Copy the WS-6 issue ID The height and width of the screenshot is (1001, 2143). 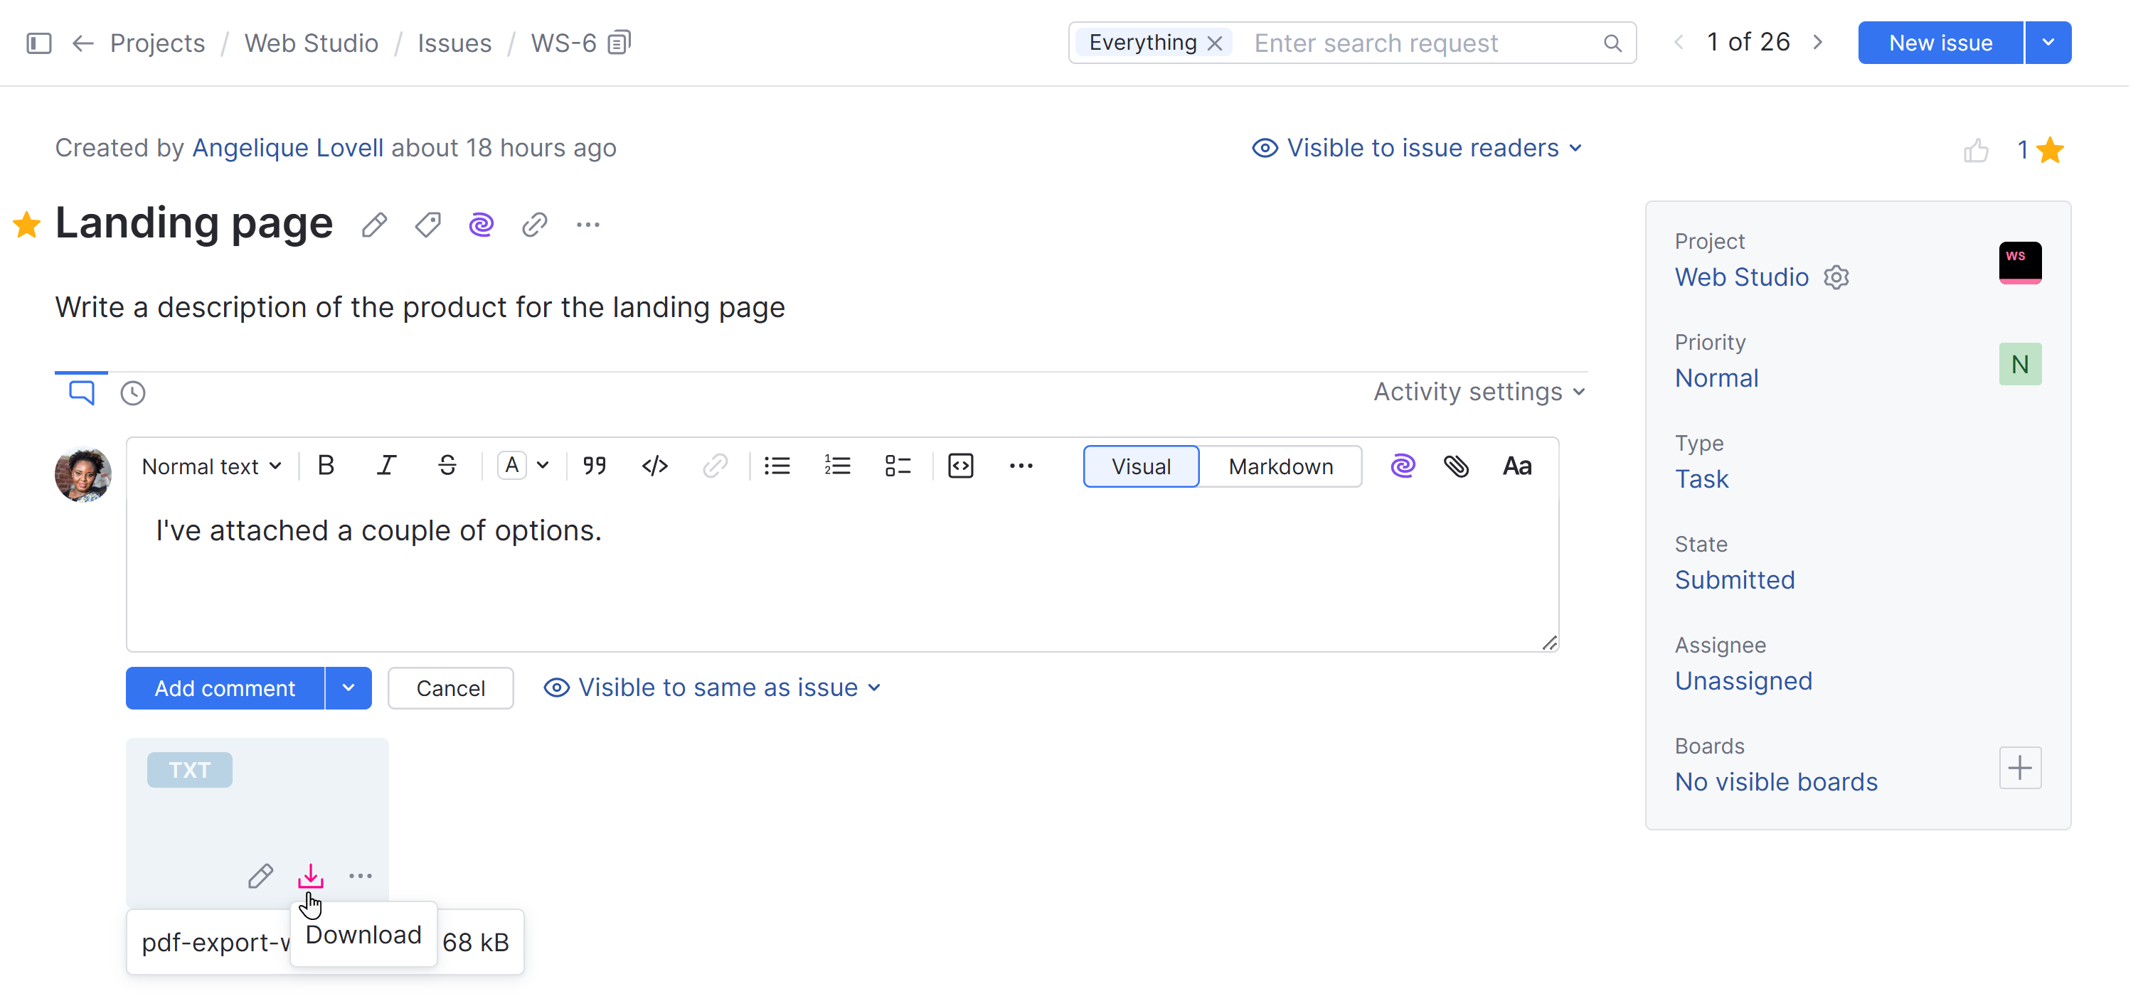pos(618,41)
